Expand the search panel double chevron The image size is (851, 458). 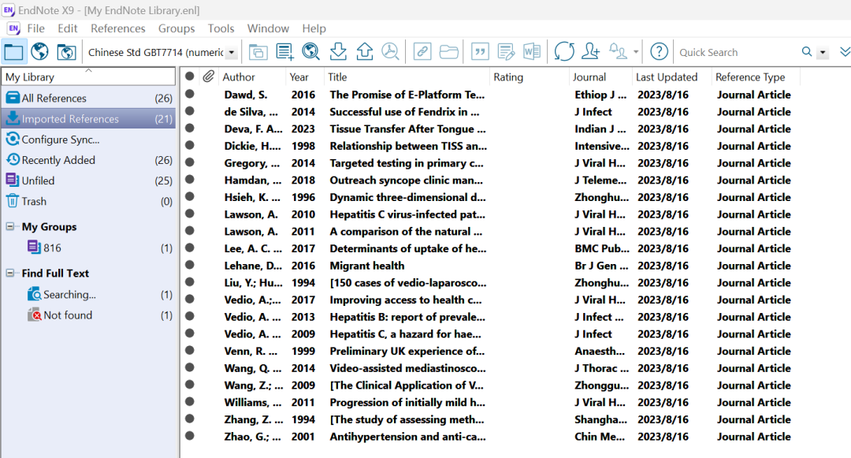(x=845, y=52)
